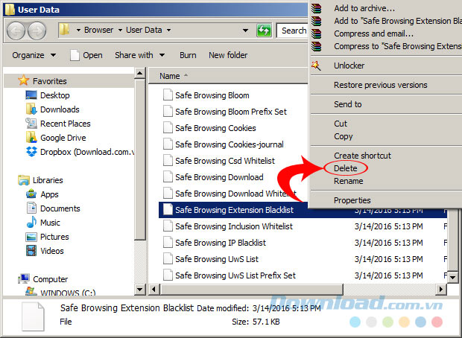
Task: Select the Safe Browsing Download file
Action: pos(219,177)
